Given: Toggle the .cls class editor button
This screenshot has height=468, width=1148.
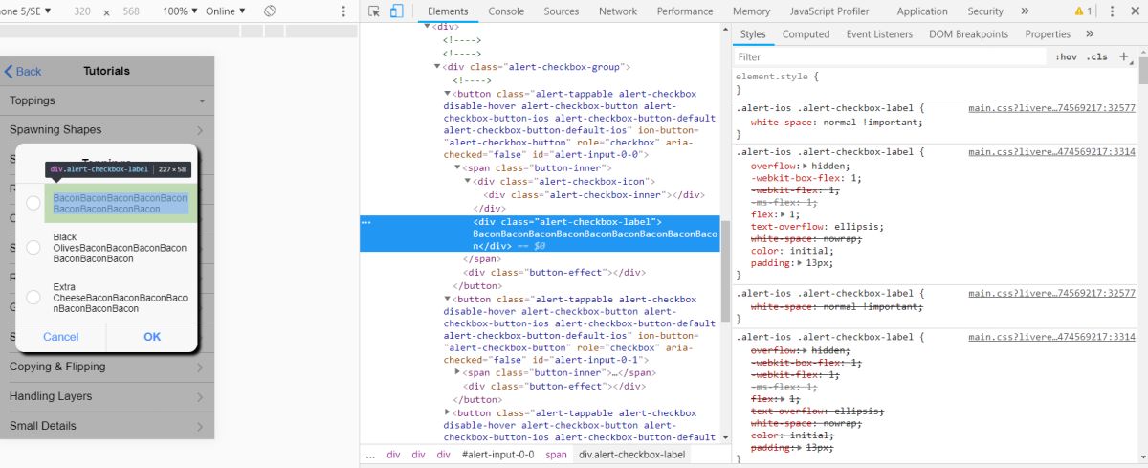Looking at the screenshot, I should pyautogui.click(x=1097, y=57).
